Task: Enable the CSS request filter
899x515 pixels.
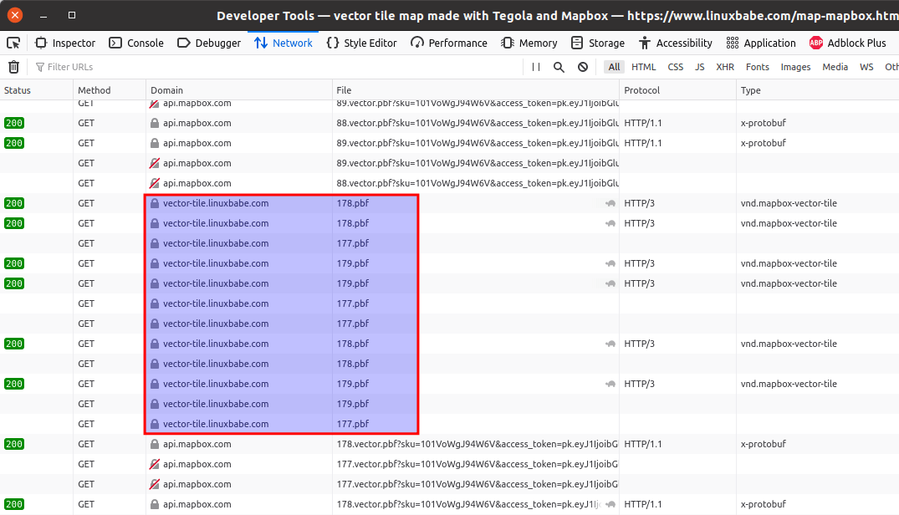Action: 675,67
